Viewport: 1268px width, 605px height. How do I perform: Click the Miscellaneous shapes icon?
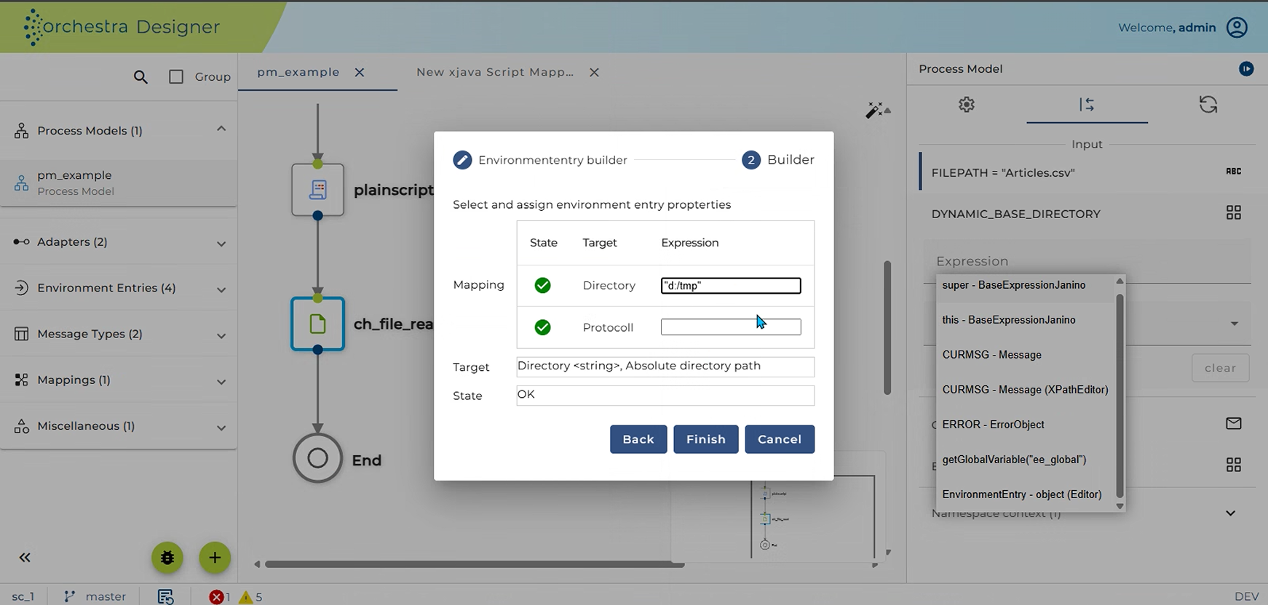point(21,426)
